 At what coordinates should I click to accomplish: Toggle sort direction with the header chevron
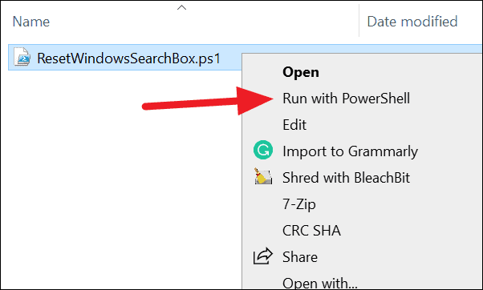tap(182, 8)
